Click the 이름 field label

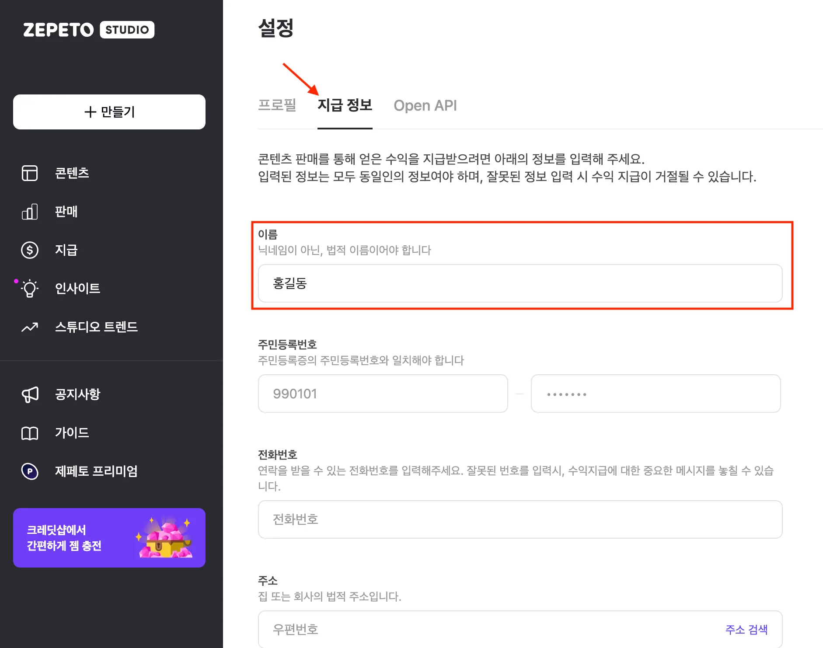tap(268, 234)
